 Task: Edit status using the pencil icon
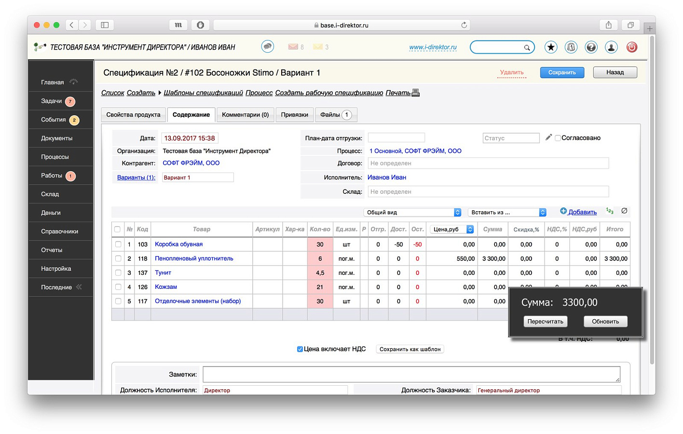click(x=548, y=137)
